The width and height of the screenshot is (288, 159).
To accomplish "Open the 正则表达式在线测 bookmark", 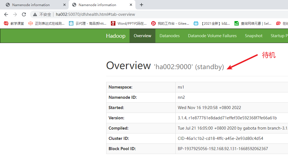I will pos(46,24).
